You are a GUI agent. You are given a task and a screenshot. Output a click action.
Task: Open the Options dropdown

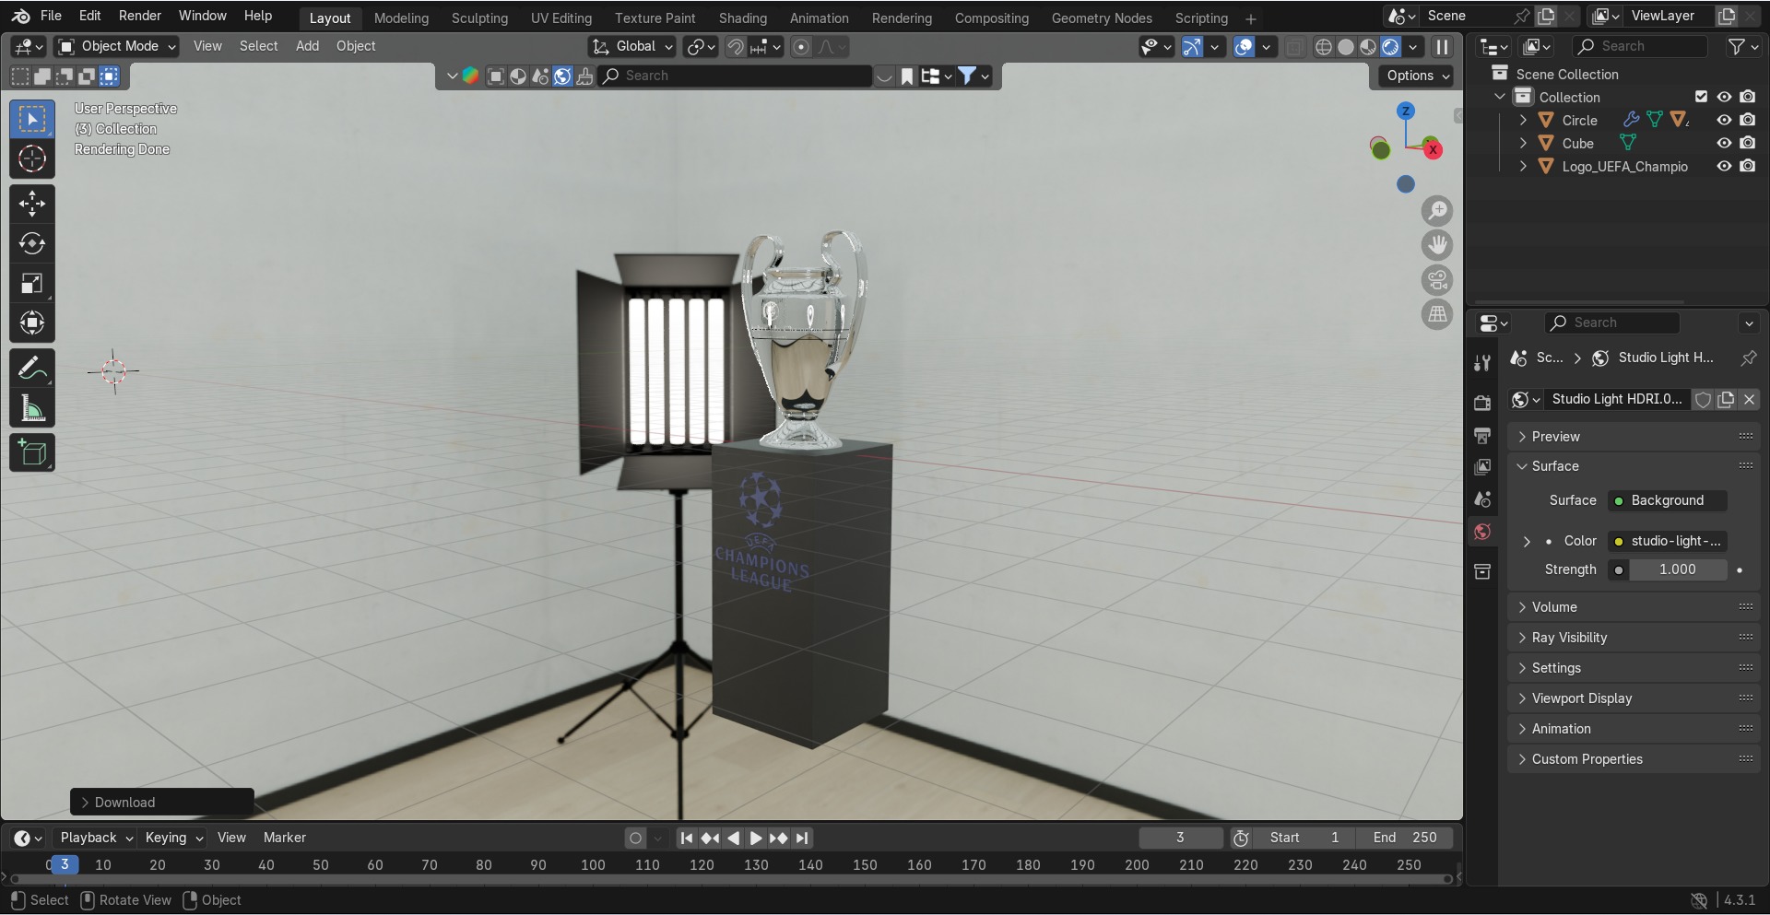pos(1417,76)
